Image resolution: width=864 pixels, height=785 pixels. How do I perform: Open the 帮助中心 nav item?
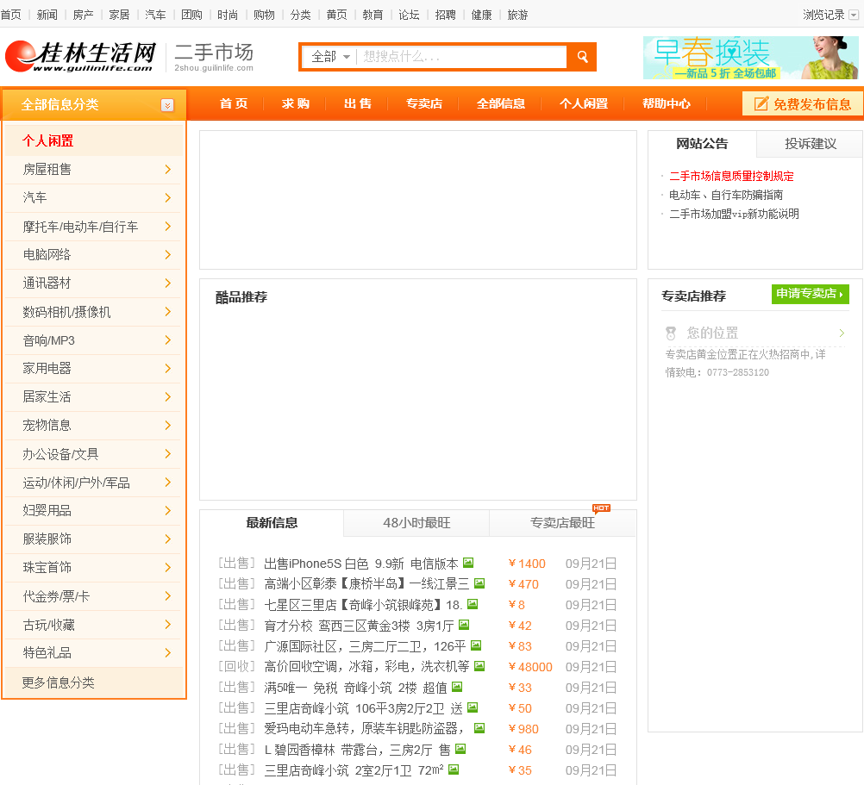point(667,103)
